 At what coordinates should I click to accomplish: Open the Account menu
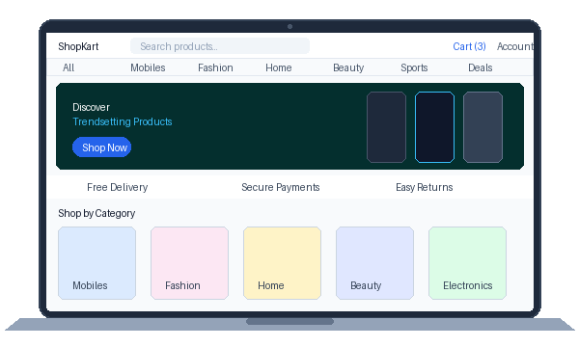[x=515, y=46]
